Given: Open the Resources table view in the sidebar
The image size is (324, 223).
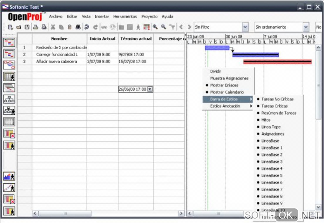Looking at the screenshot, I should pos(9,77).
